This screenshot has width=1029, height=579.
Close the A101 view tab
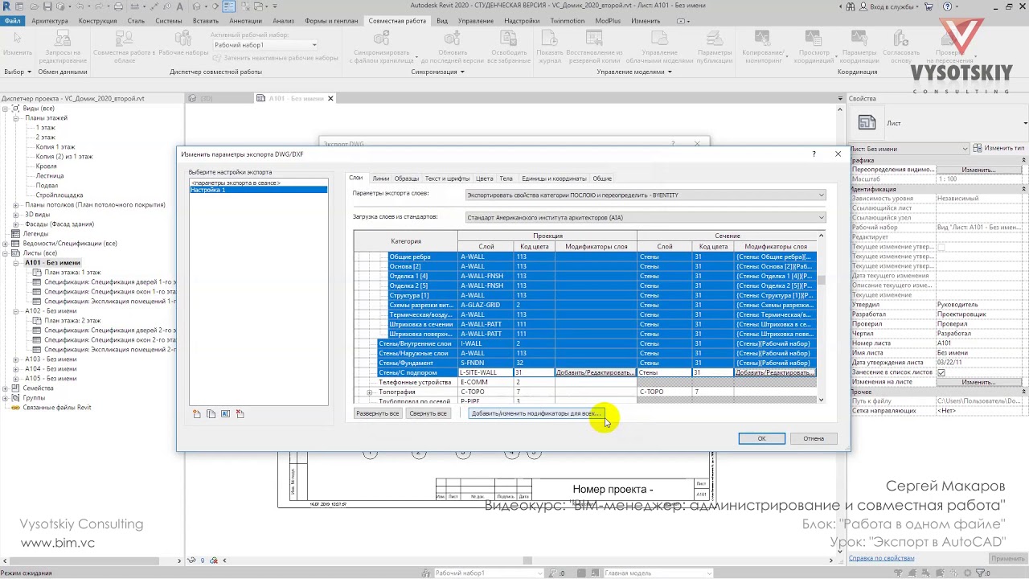click(330, 98)
